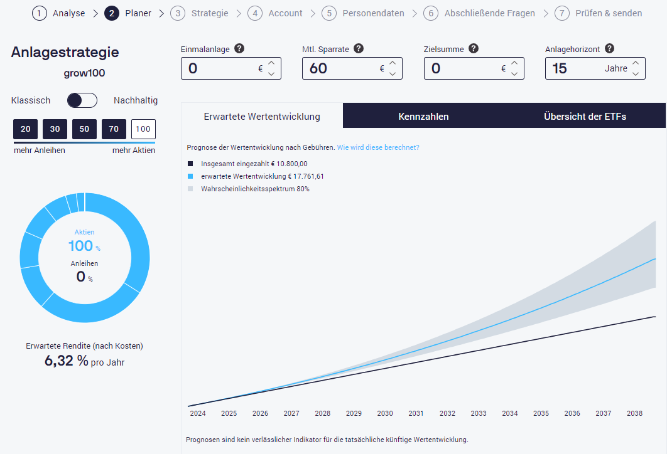Toggle the Klassisch/Nachhaltig switch
Viewport: 667px width, 454px height.
82,100
